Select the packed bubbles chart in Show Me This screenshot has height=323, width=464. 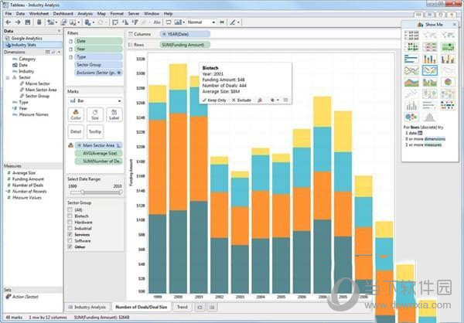click(411, 117)
